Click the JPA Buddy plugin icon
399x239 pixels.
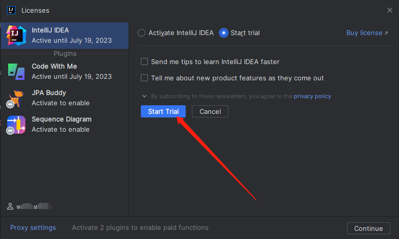point(16,99)
